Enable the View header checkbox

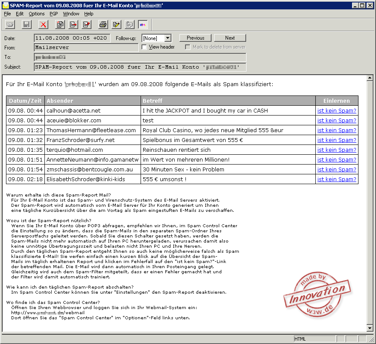click(144, 47)
